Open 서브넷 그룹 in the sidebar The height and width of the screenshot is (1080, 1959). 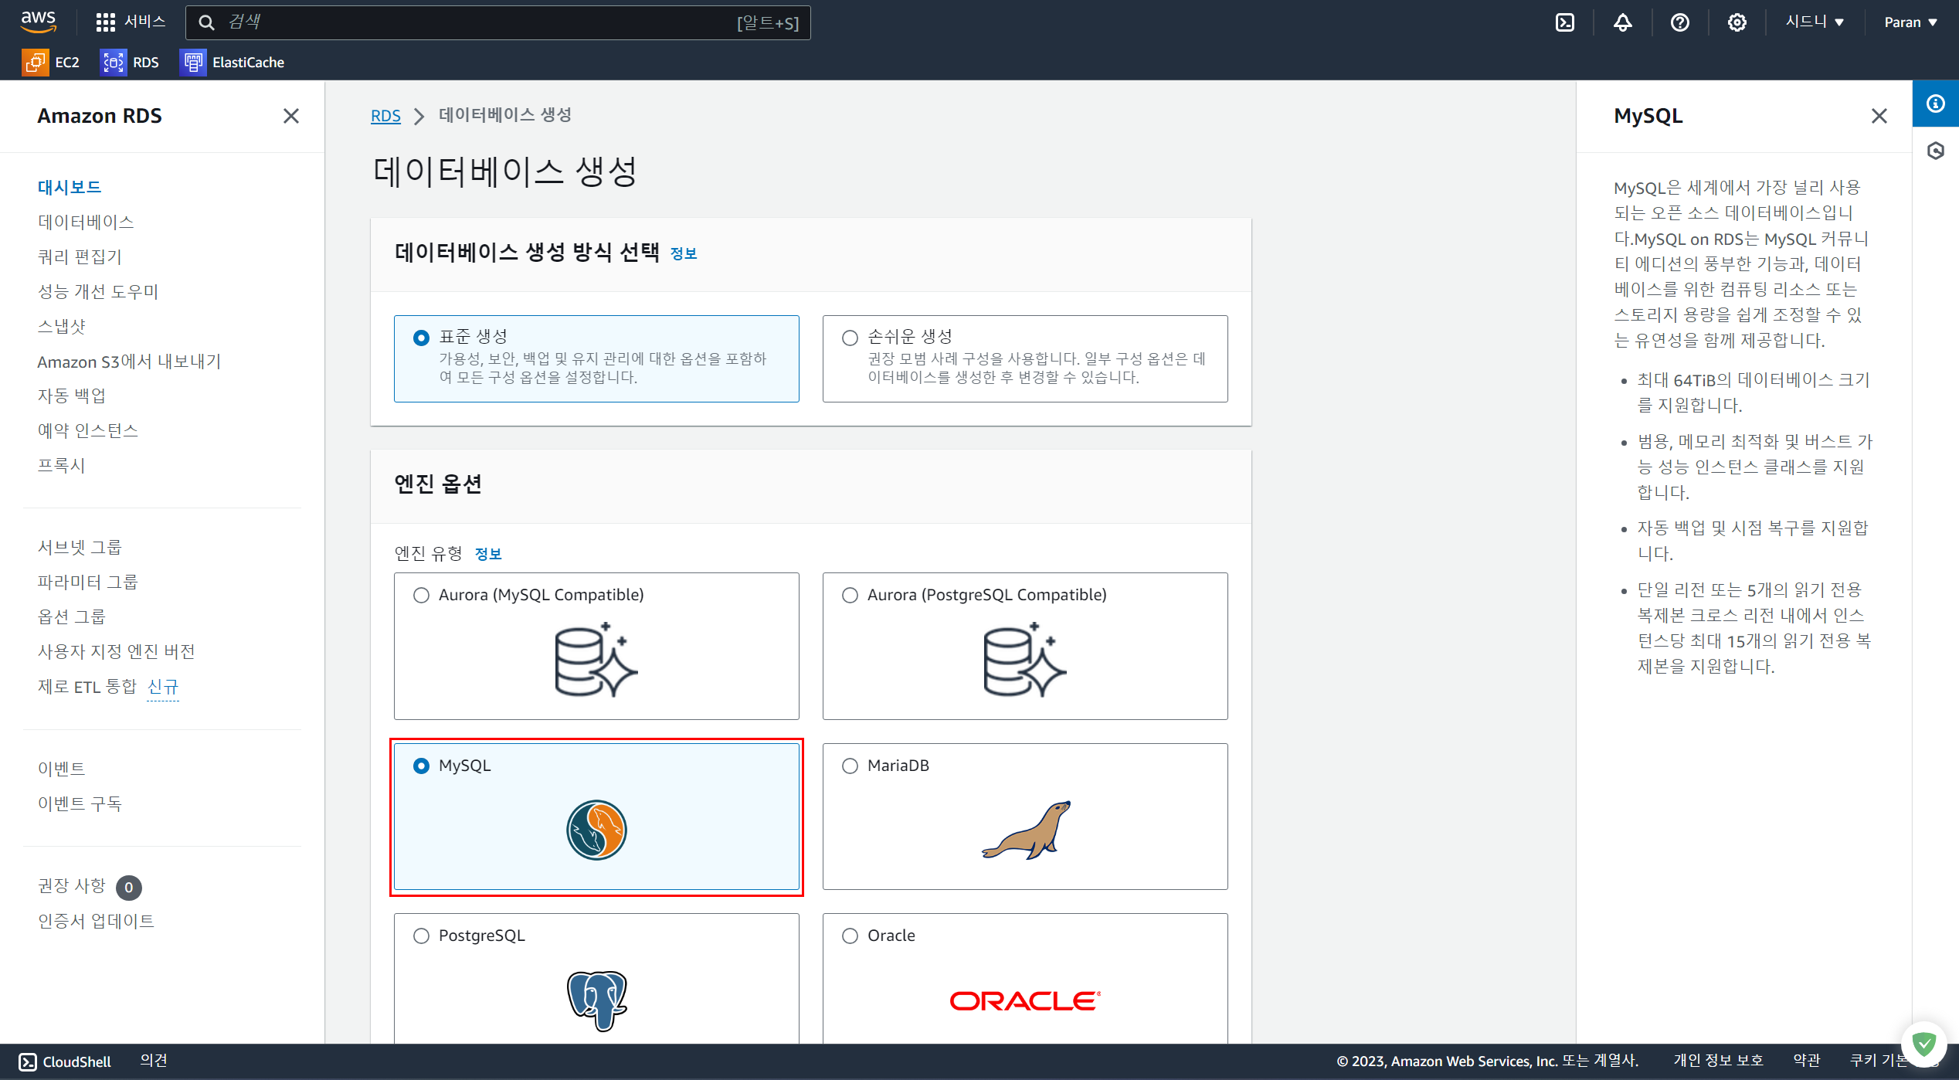point(80,547)
